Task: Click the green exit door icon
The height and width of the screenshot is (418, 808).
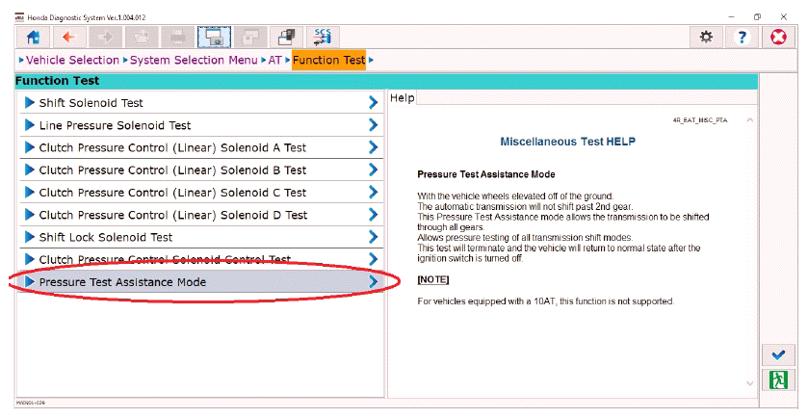Action: click(778, 380)
